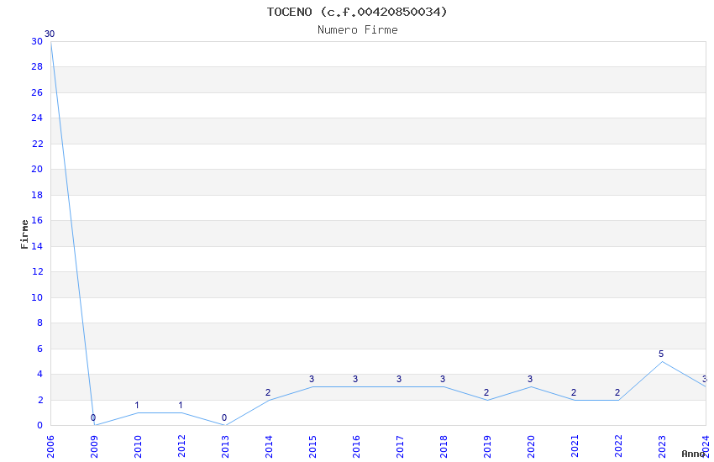Click the chart title TOCENO (c.f.00420850034)
Image resolution: width=714 pixels, height=462 pixels.
357,12
